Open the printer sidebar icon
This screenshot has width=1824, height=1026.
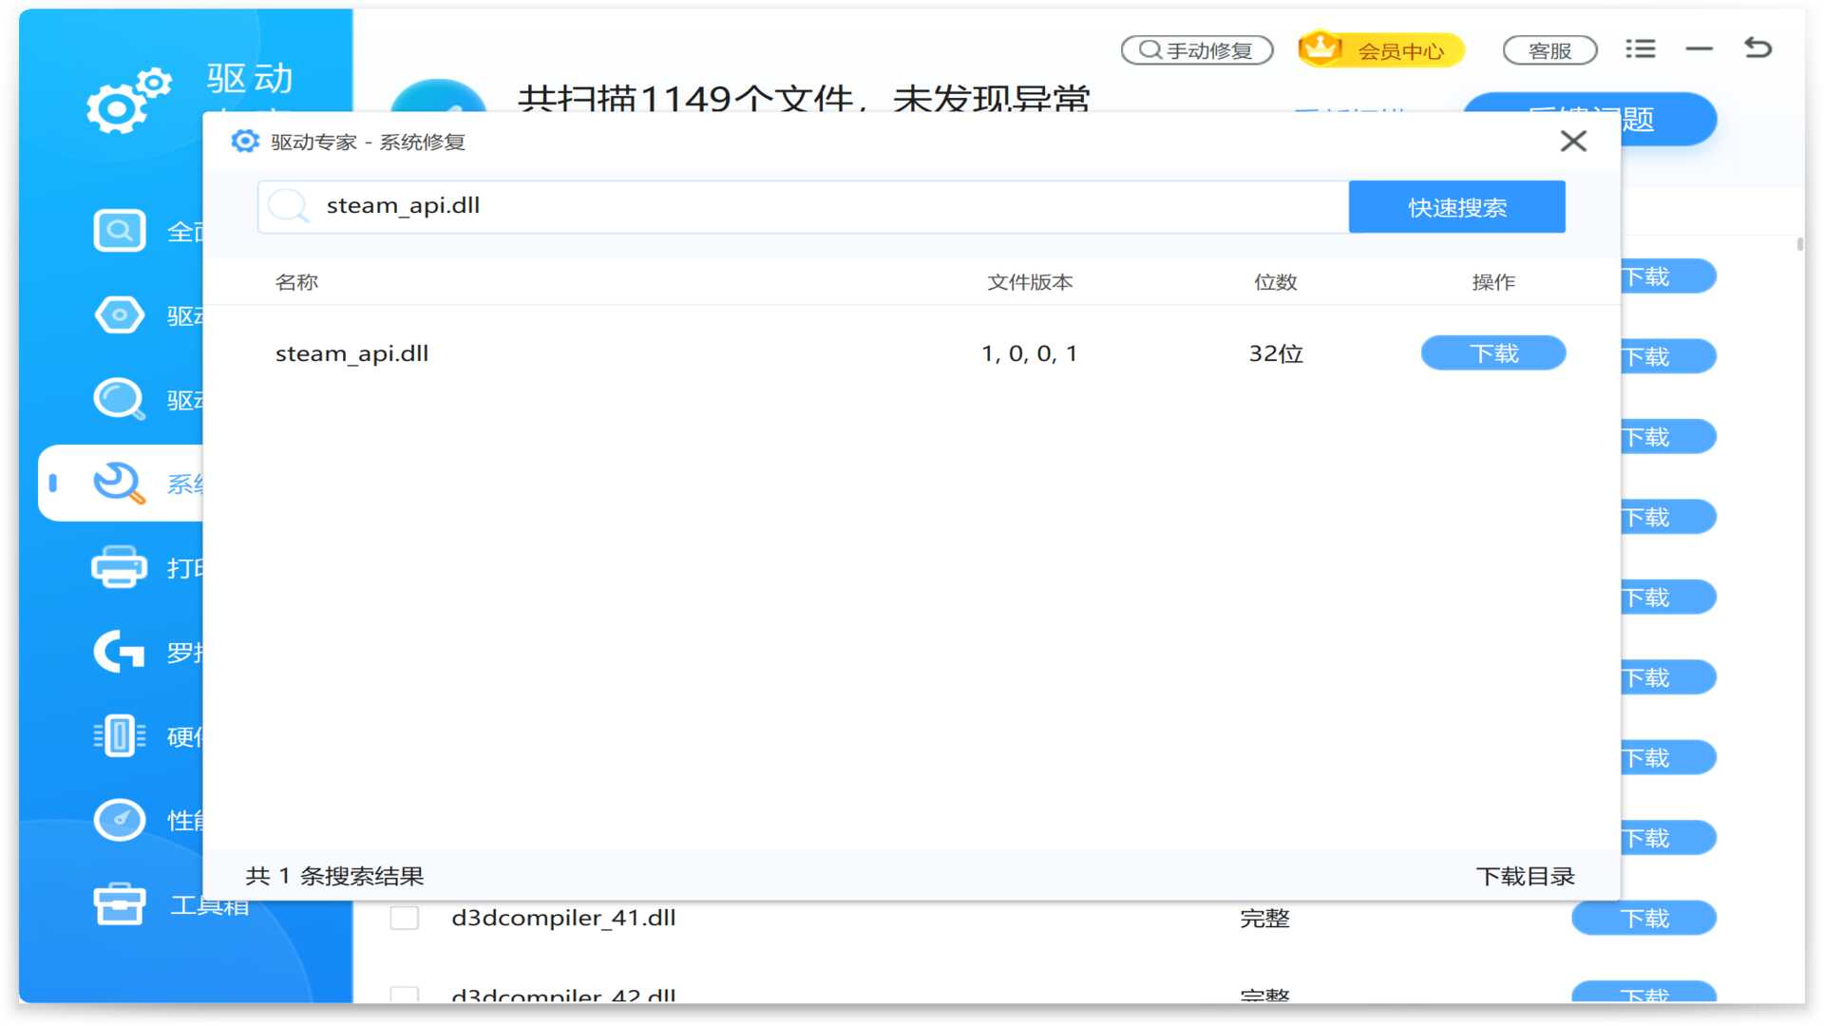pos(120,567)
